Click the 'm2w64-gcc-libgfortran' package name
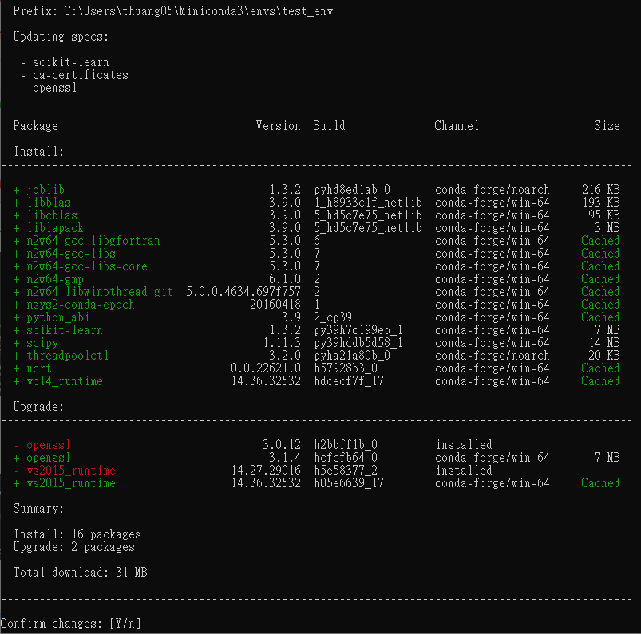The width and height of the screenshot is (641, 634). pos(93,241)
